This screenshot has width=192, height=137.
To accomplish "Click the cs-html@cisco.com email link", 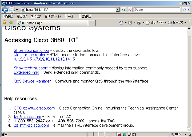I will [31, 125].
